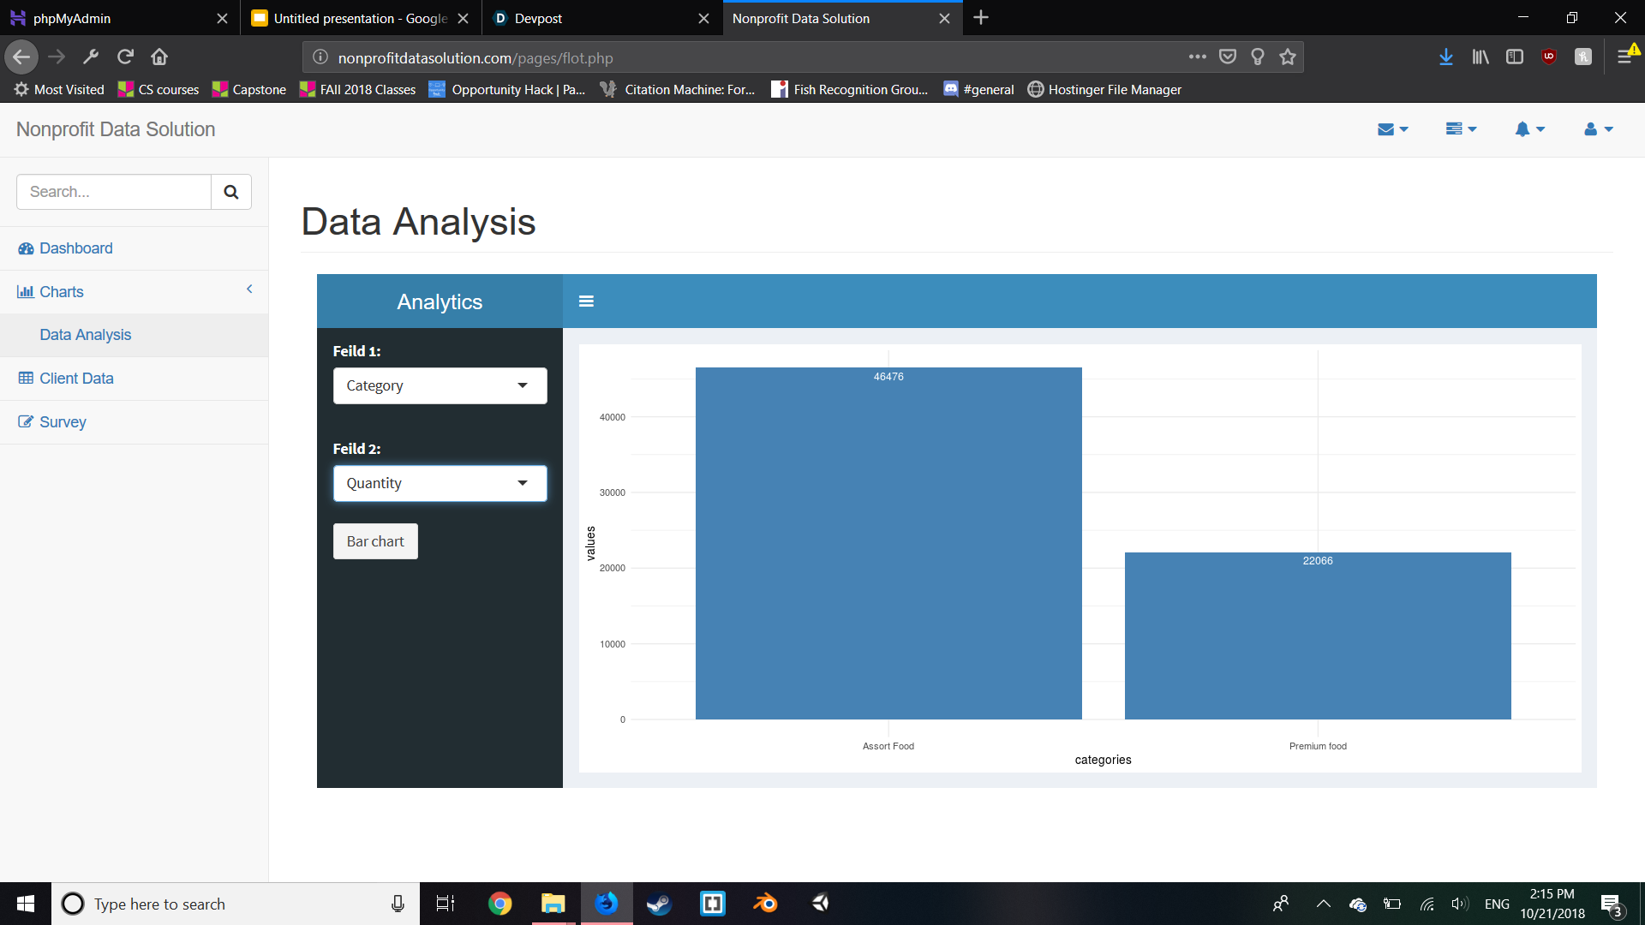
Task: Expand the Feild 2 Quantity dropdown
Action: [x=440, y=484]
